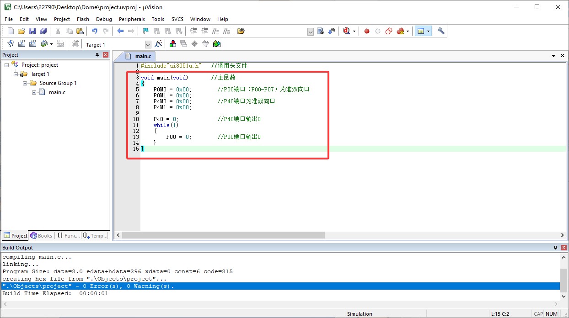Click the Build target icon

tap(21, 44)
